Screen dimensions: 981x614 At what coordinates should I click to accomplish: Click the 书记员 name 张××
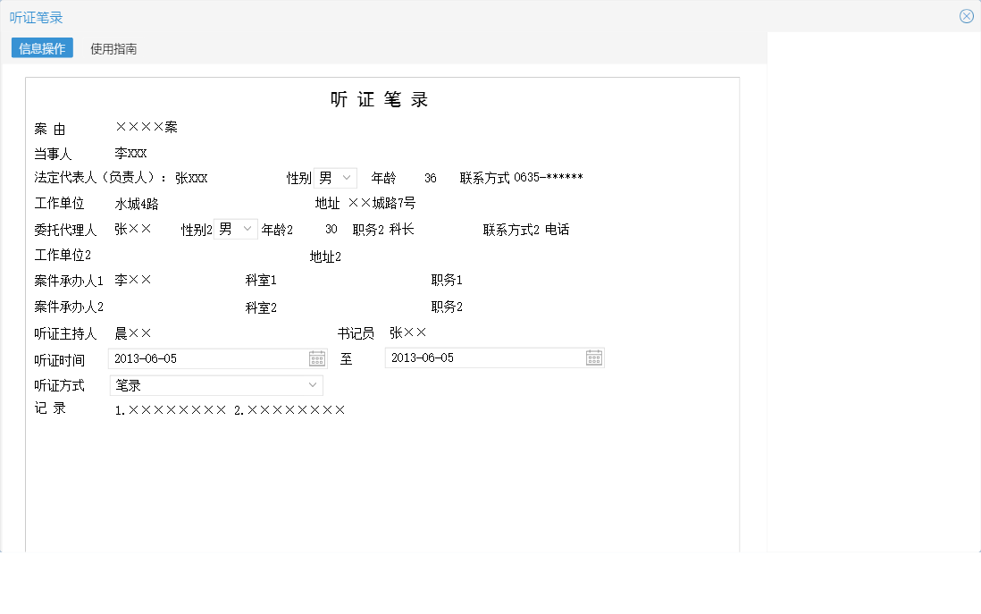point(407,332)
